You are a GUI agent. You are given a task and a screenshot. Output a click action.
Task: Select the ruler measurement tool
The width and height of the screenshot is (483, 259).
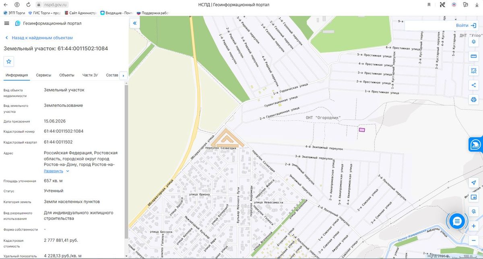click(474, 56)
